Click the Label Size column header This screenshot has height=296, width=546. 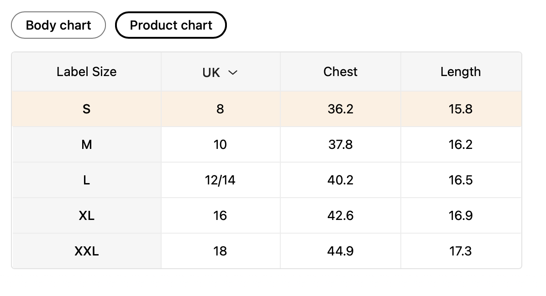click(x=86, y=72)
